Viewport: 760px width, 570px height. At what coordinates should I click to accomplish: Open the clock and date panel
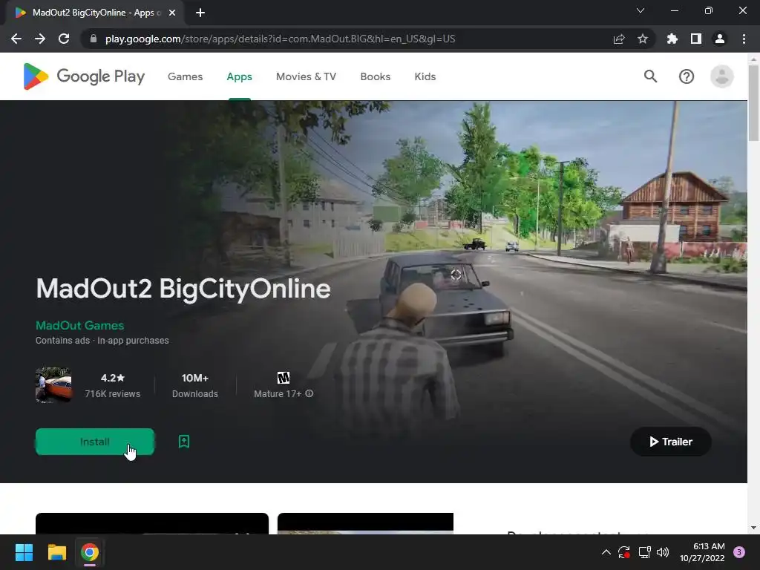pyautogui.click(x=702, y=552)
